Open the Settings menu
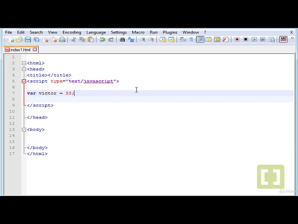Image resolution: width=298 pixels, height=224 pixels. (119, 32)
